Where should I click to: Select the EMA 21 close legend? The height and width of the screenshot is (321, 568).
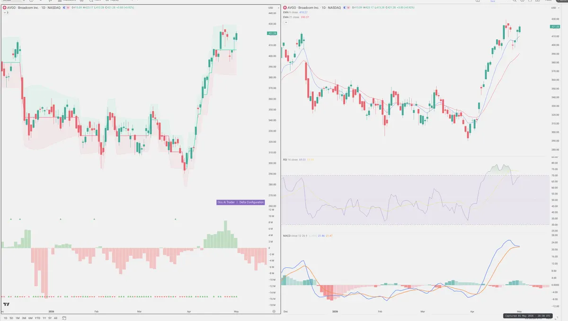point(292,17)
